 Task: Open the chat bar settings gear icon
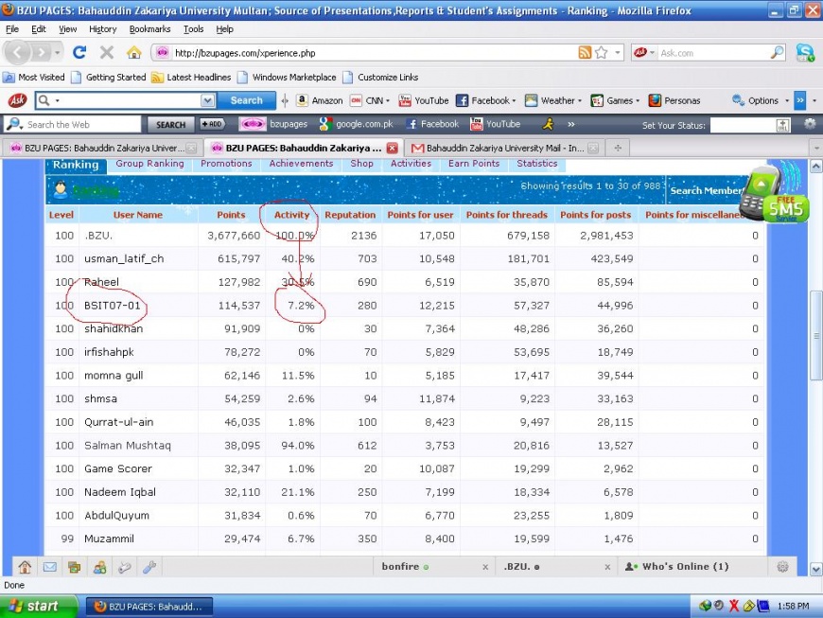point(782,567)
